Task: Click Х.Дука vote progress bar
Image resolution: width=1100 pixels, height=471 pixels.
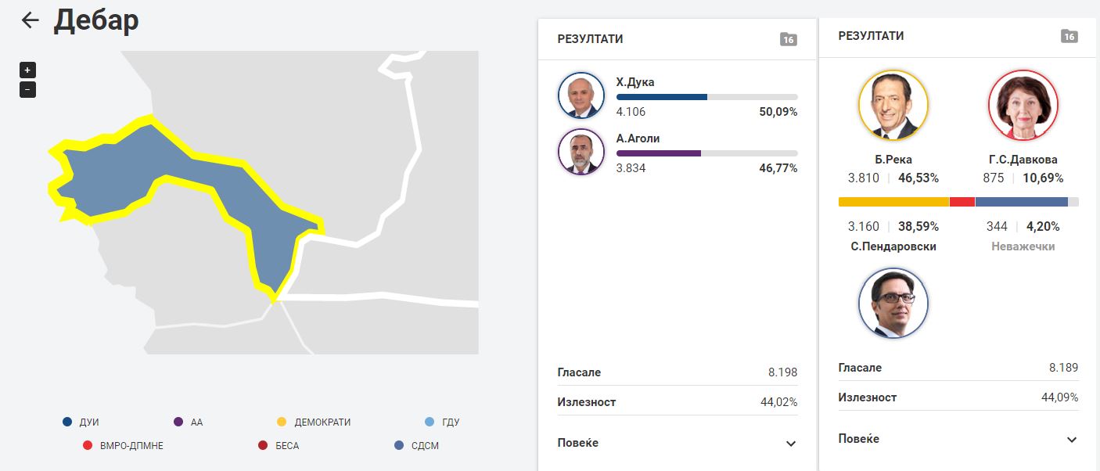Action: (707, 97)
